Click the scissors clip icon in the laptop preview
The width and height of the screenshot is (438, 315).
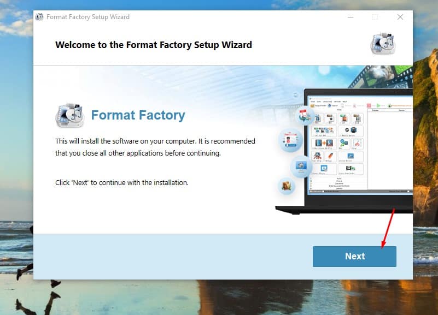(x=357, y=143)
